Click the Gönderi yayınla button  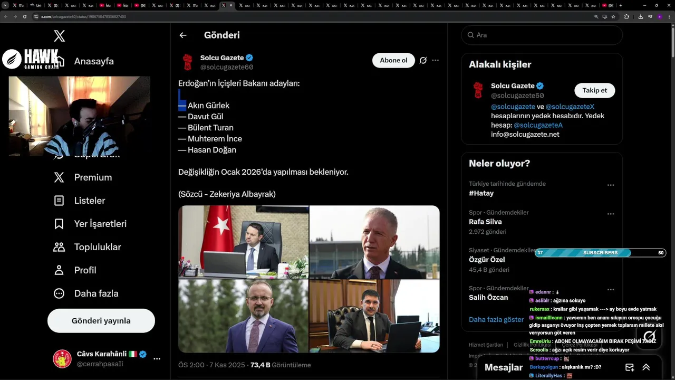(x=101, y=321)
